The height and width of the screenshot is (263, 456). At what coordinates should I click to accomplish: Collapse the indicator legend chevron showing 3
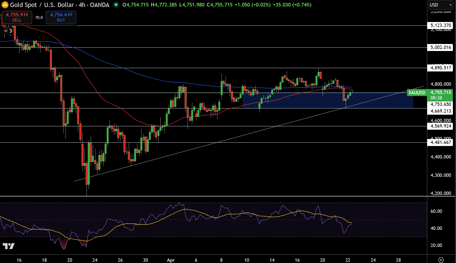coord(8,31)
